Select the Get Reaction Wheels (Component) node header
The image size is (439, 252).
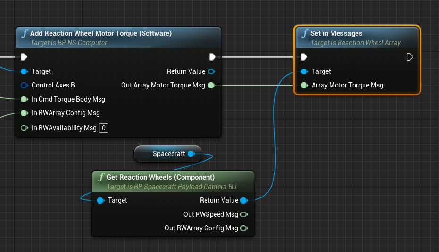(x=160, y=177)
